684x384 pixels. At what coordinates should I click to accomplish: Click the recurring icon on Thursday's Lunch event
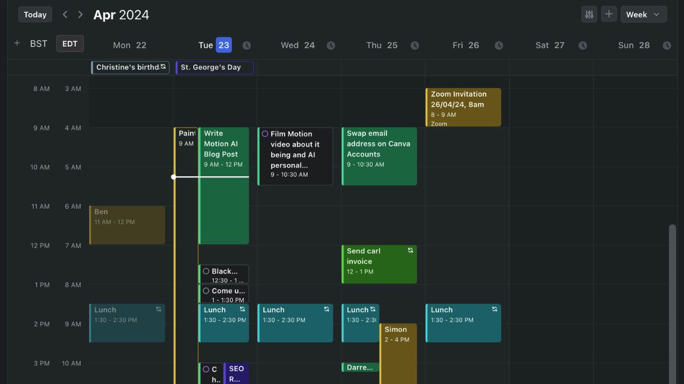[373, 308]
